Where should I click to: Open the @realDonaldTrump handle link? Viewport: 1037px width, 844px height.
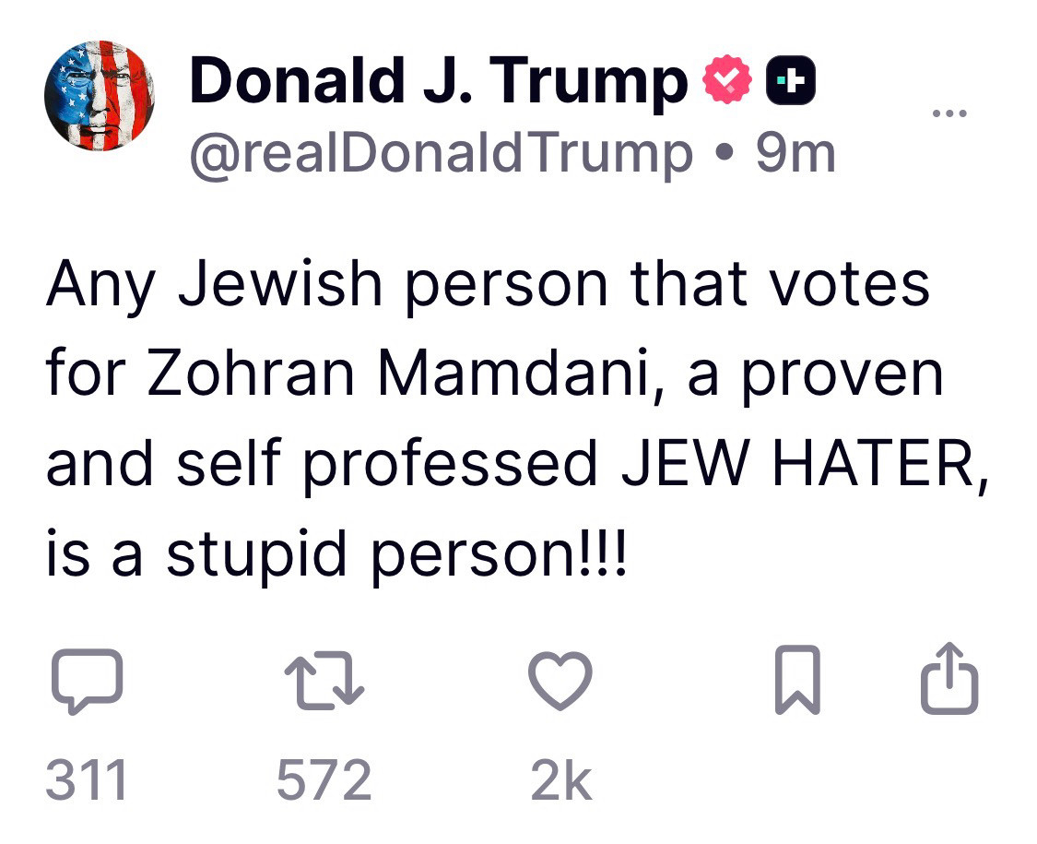[441, 153]
